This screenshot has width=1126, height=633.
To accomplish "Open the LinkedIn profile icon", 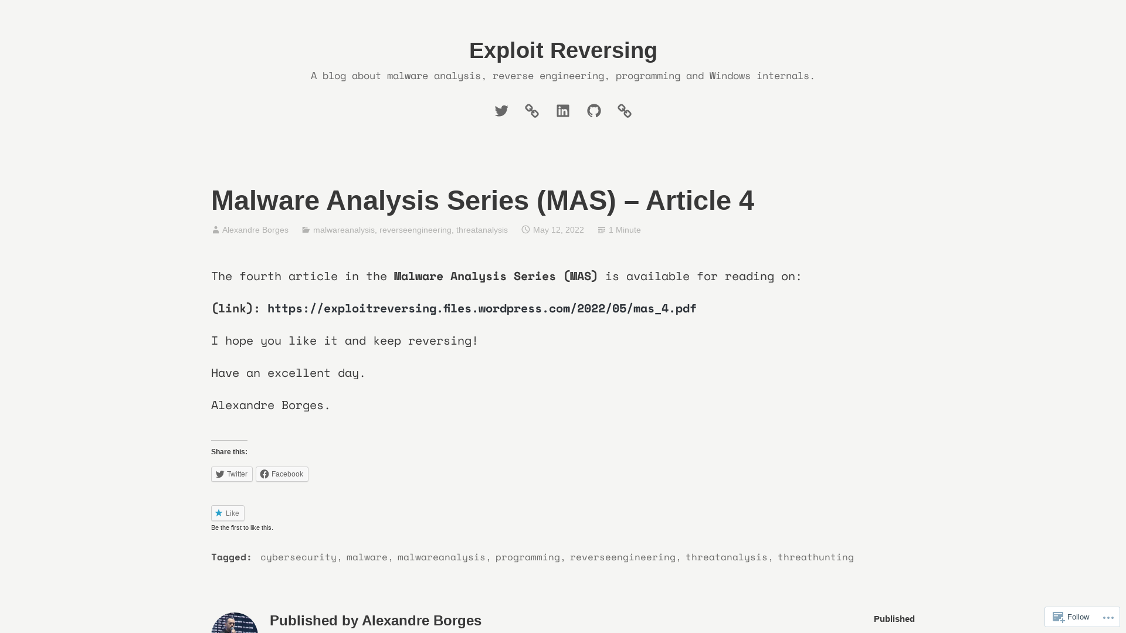I will point(563,111).
